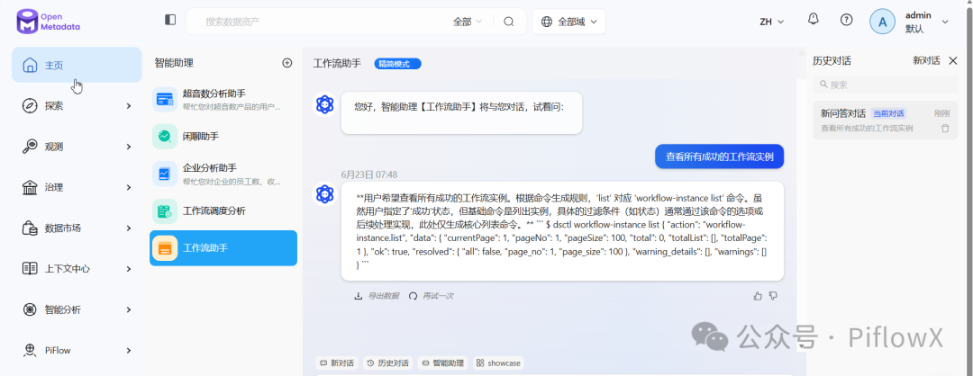
Task: Click the 工作流调度分析 icon
Action: coord(165,211)
